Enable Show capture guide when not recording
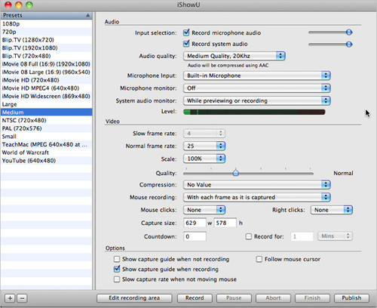Image resolution: width=377 pixels, height=308 pixels. click(117, 259)
